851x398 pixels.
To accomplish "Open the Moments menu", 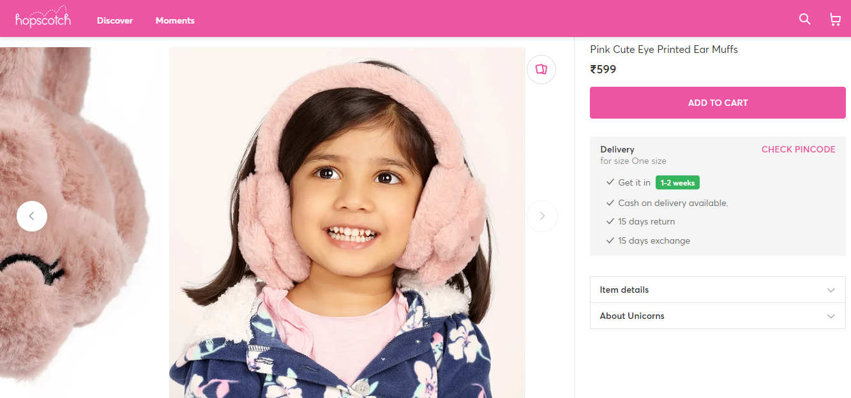I will [175, 20].
